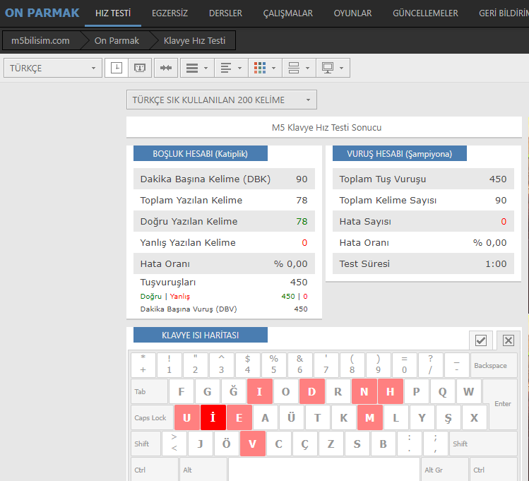This screenshot has height=481, width=529.
Task: Click the Ş key on heat map
Action: point(448,417)
